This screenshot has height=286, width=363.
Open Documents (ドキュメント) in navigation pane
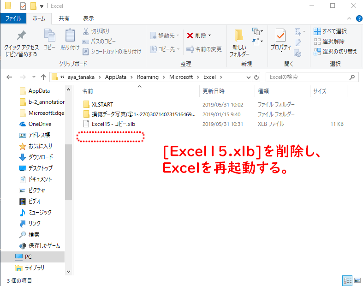click(36, 179)
